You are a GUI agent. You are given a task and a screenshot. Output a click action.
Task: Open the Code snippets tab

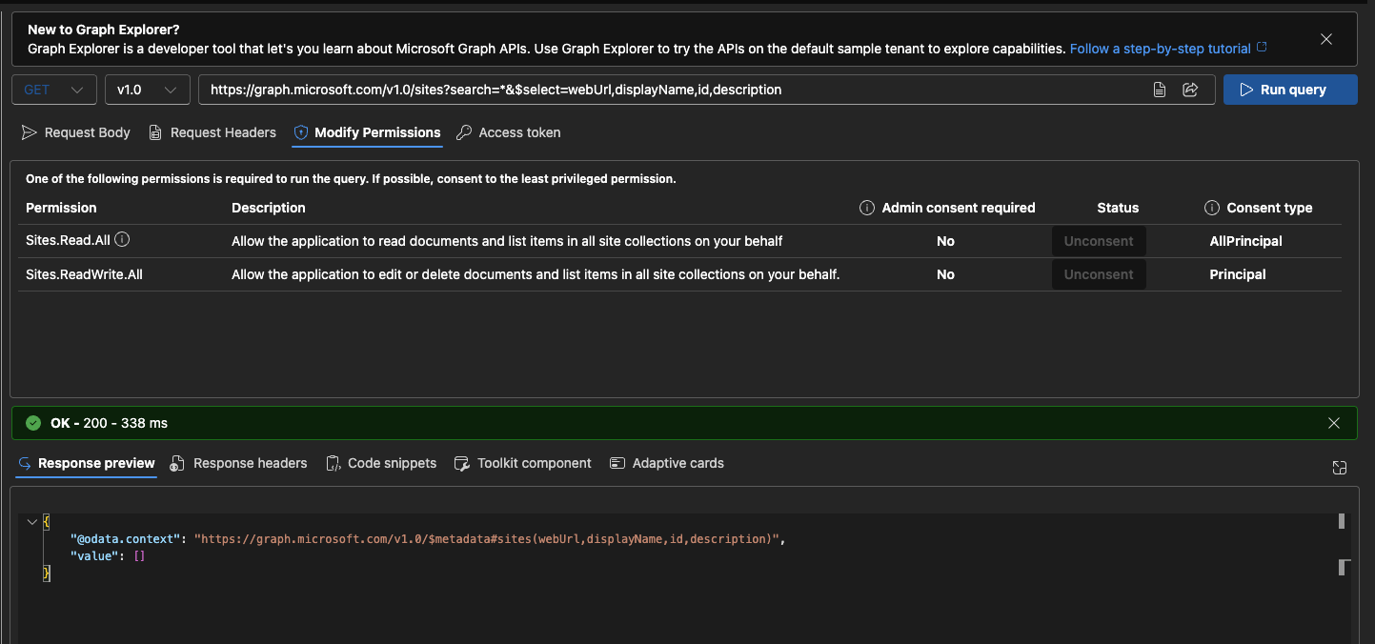coord(381,463)
